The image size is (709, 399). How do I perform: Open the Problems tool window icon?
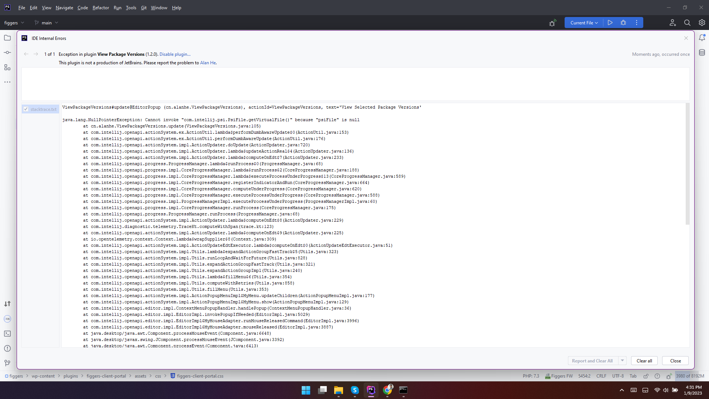click(x=7, y=348)
